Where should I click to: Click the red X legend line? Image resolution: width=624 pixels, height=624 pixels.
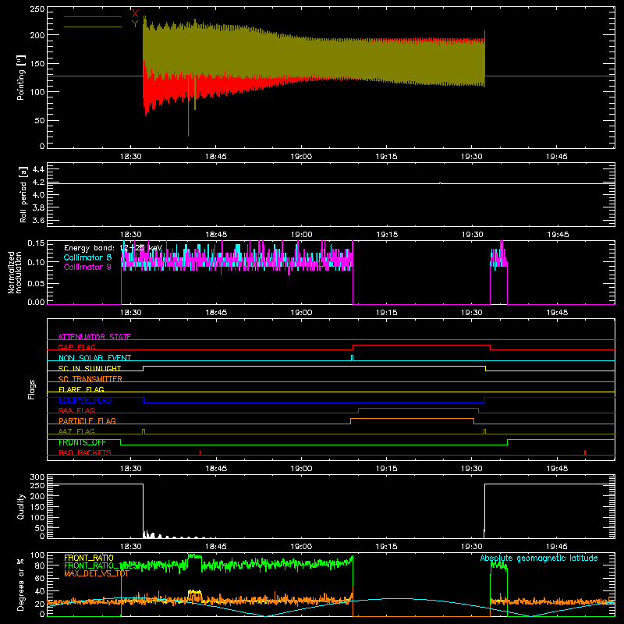point(93,16)
